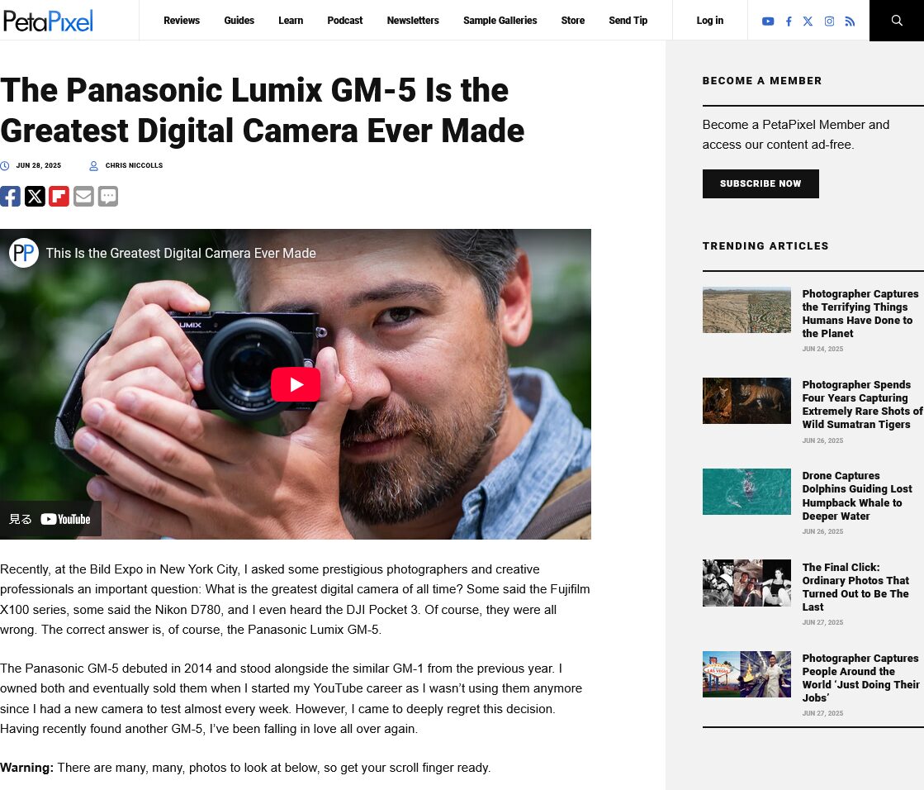Image resolution: width=924 pixels, height=790 pixels.
Task: Open the Reviews menu item
Action: coord(182,21)
